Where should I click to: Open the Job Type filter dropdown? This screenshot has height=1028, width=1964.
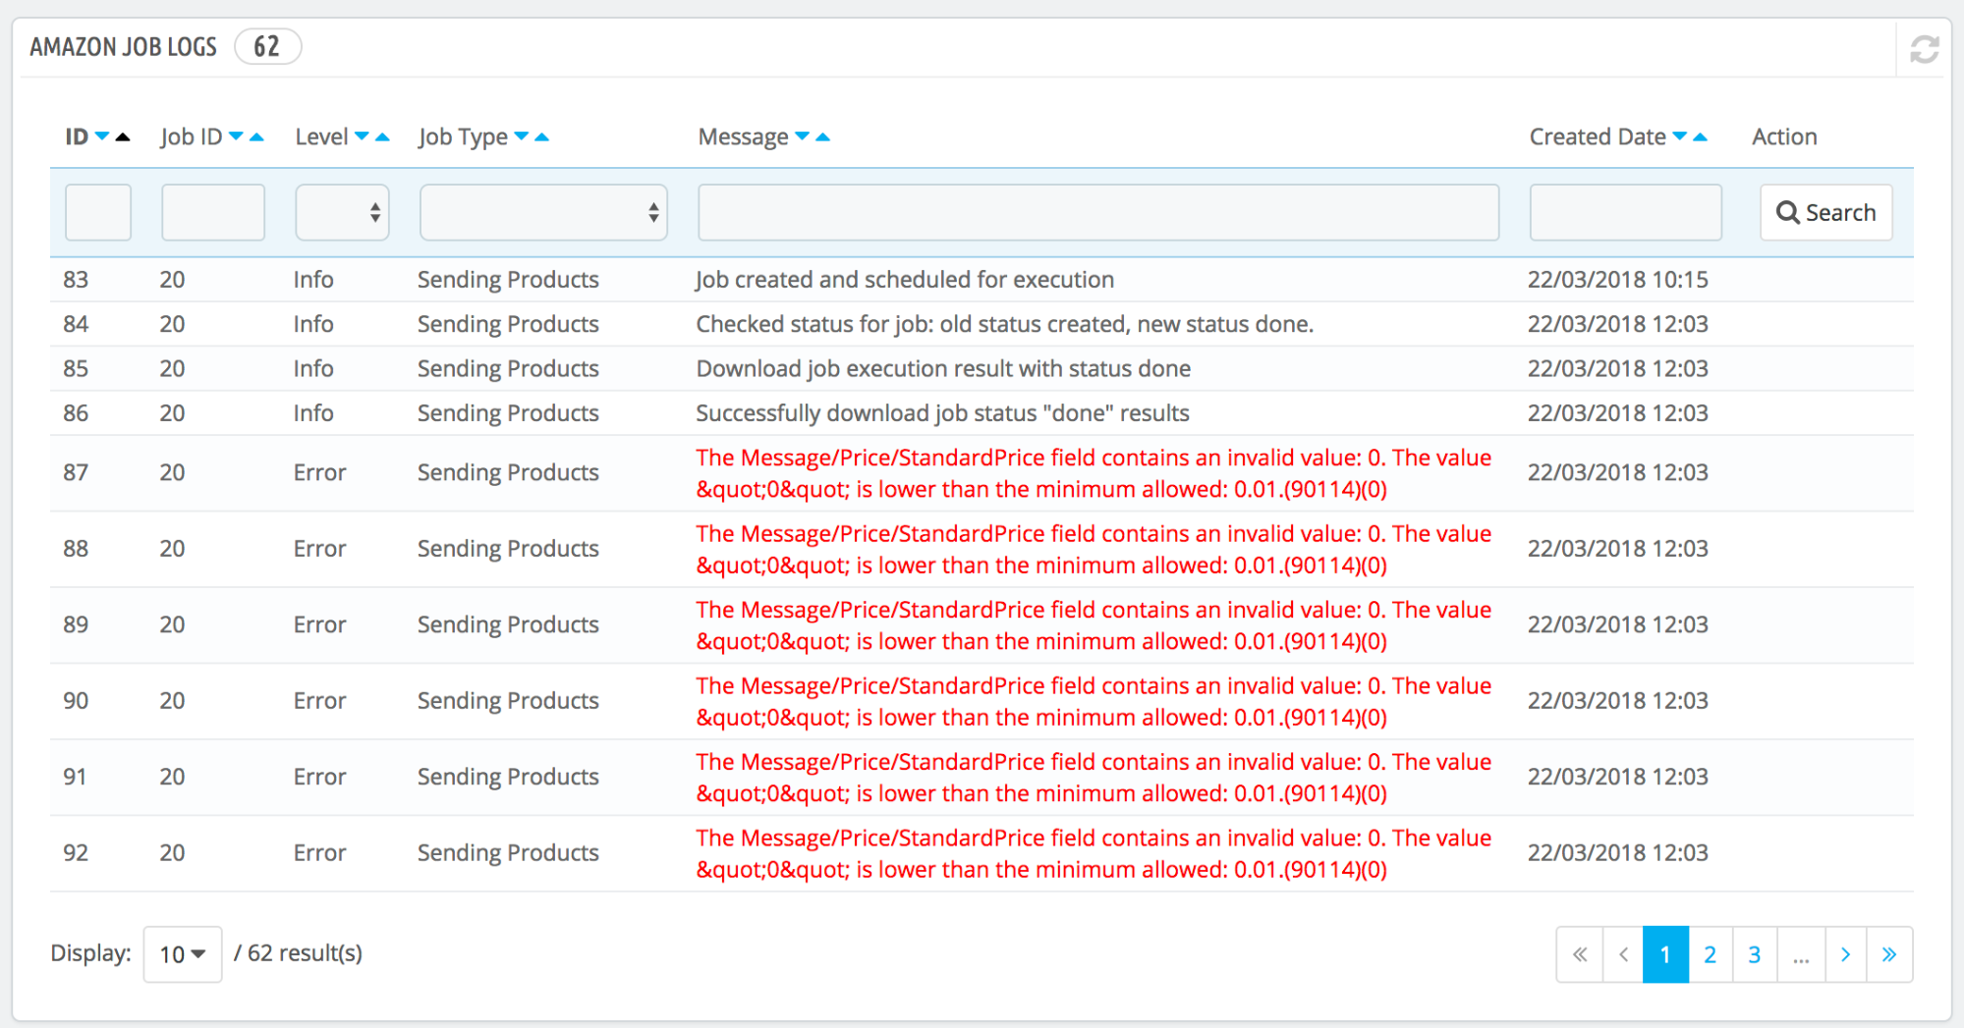(543, 212)
